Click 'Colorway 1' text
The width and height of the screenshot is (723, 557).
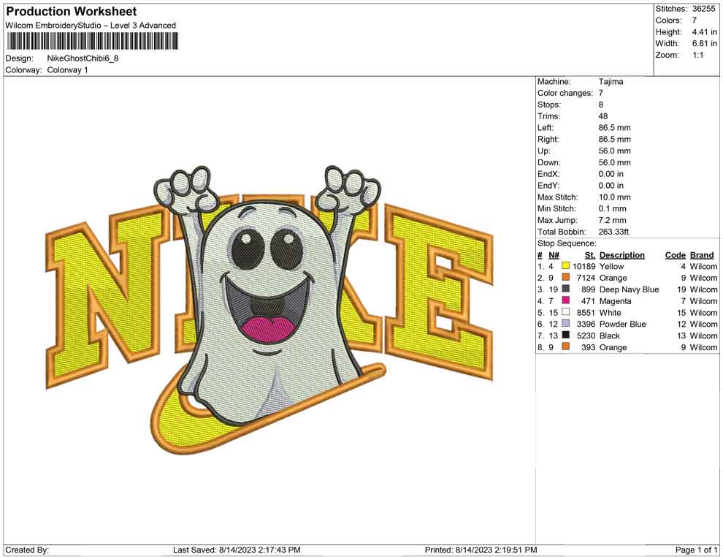click(67, 70)
